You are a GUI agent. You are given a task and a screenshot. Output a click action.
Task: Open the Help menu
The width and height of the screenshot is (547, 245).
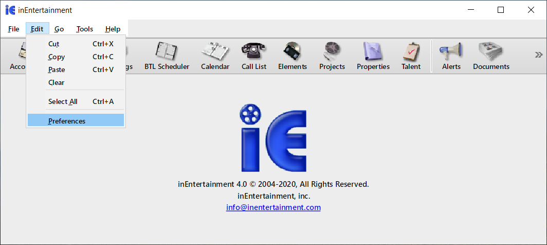tap(113, 29)
